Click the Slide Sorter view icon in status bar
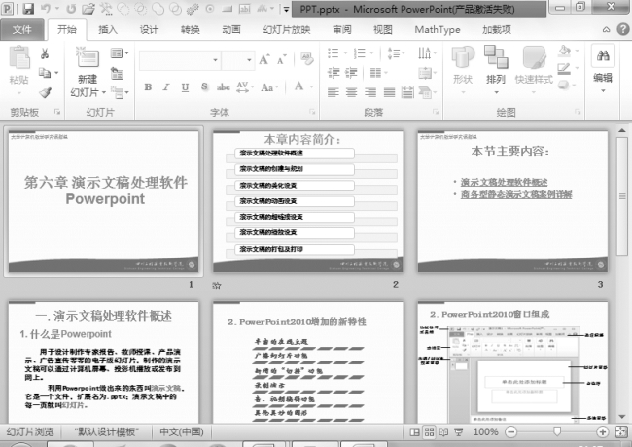Screen dimensions: 632x447 point(429,432)
